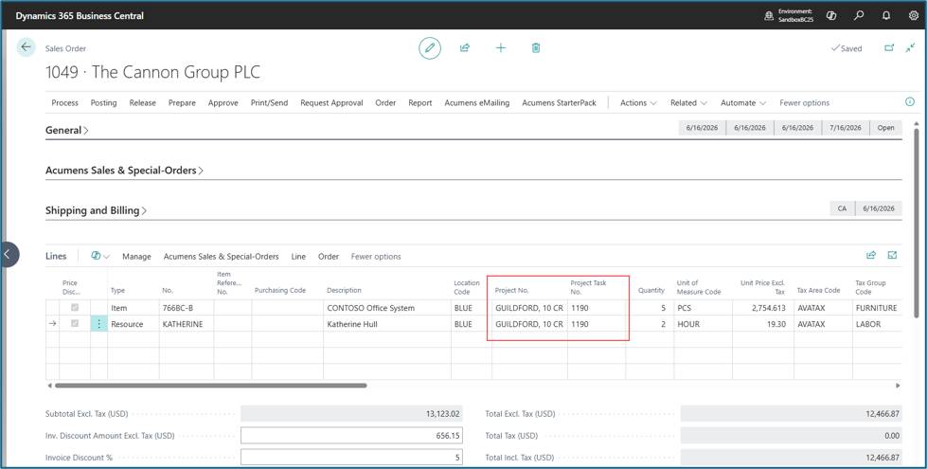The width and height of the screenshot is (927, 469).
Task: Delete the order using trash icon
Action: pos(536,48)
